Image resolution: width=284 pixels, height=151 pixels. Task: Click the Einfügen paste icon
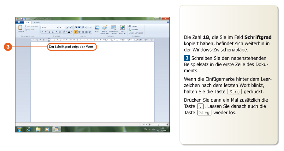(x=20, y=28)
